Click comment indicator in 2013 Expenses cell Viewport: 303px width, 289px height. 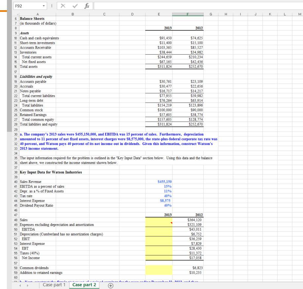pos(171,223)
